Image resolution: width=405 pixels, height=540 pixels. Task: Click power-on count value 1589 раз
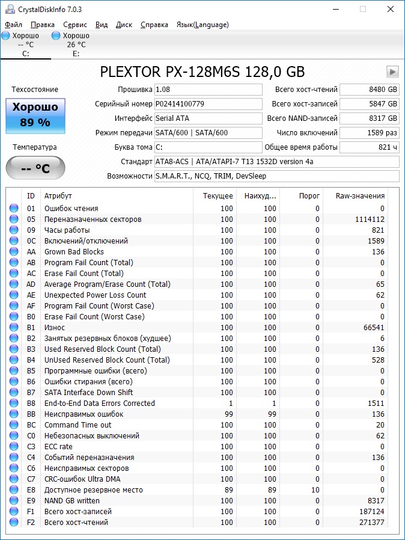[369, 133]
